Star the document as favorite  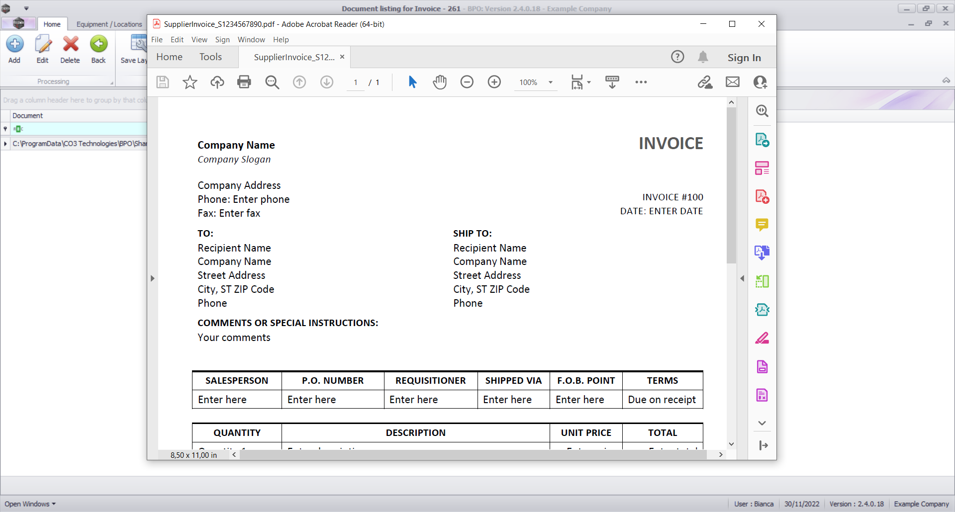point(190,82)
